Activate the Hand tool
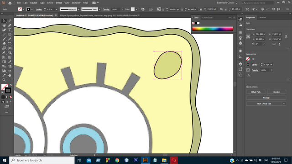This screenshot has height=164, width=292. point(10,76)
